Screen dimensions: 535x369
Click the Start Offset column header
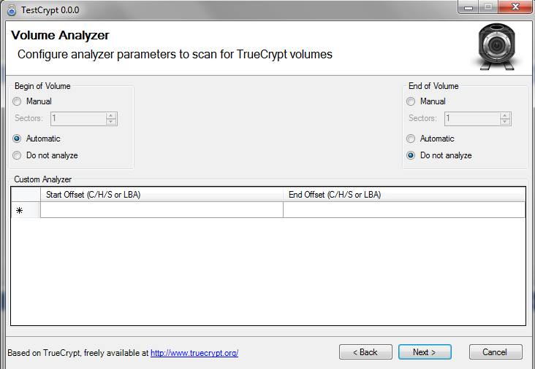pos(162,195)
